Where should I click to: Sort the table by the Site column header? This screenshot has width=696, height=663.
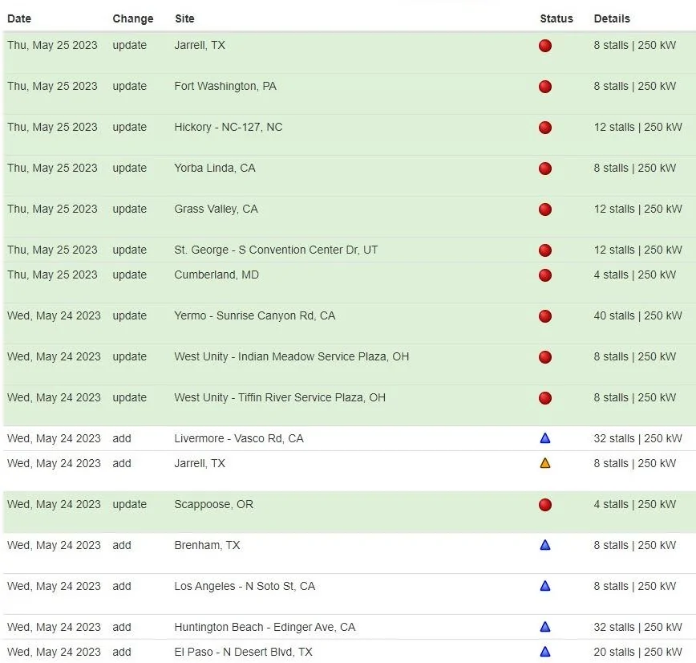(183, 18)
